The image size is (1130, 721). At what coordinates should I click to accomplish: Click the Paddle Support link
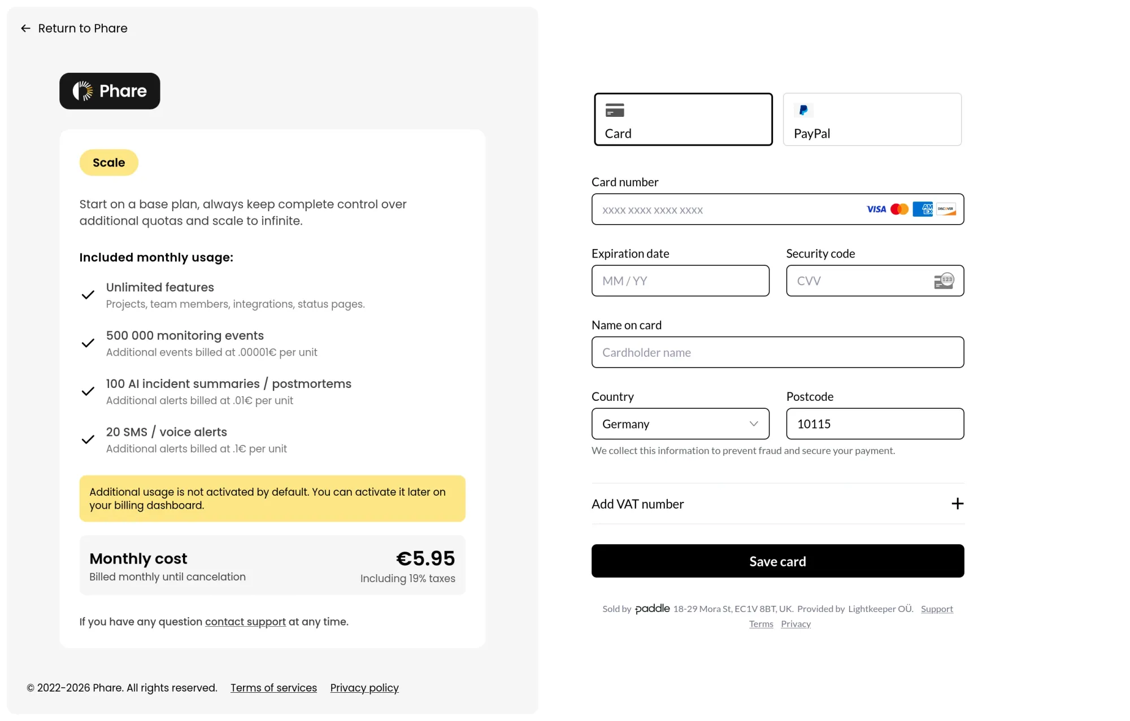[x=937, y=609]
